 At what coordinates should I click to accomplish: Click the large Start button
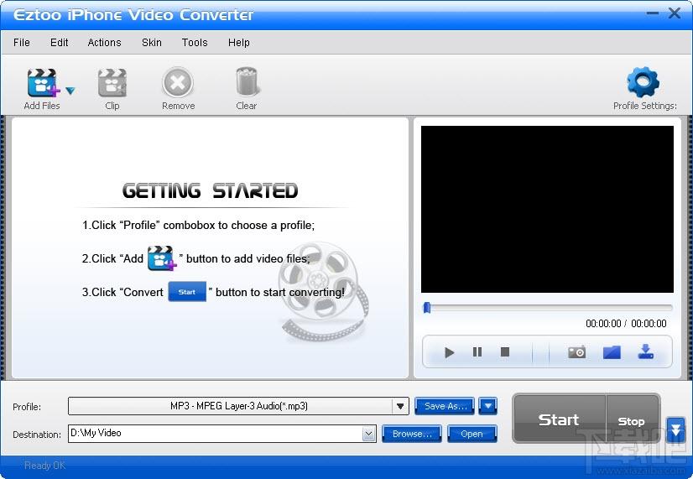[x=558, y=420]
